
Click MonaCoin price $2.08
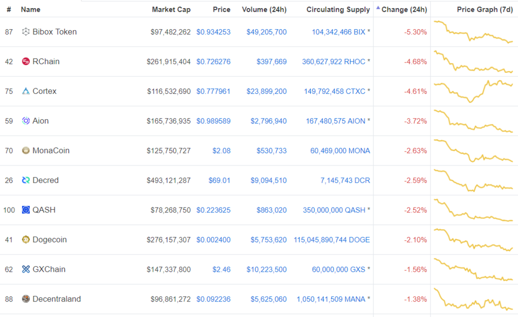pyautogui.click(x=221, y=151)
